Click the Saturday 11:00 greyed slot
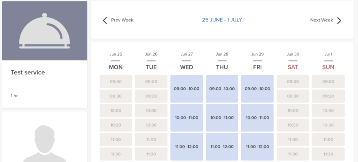358x162 pixels. coord(292,139)
